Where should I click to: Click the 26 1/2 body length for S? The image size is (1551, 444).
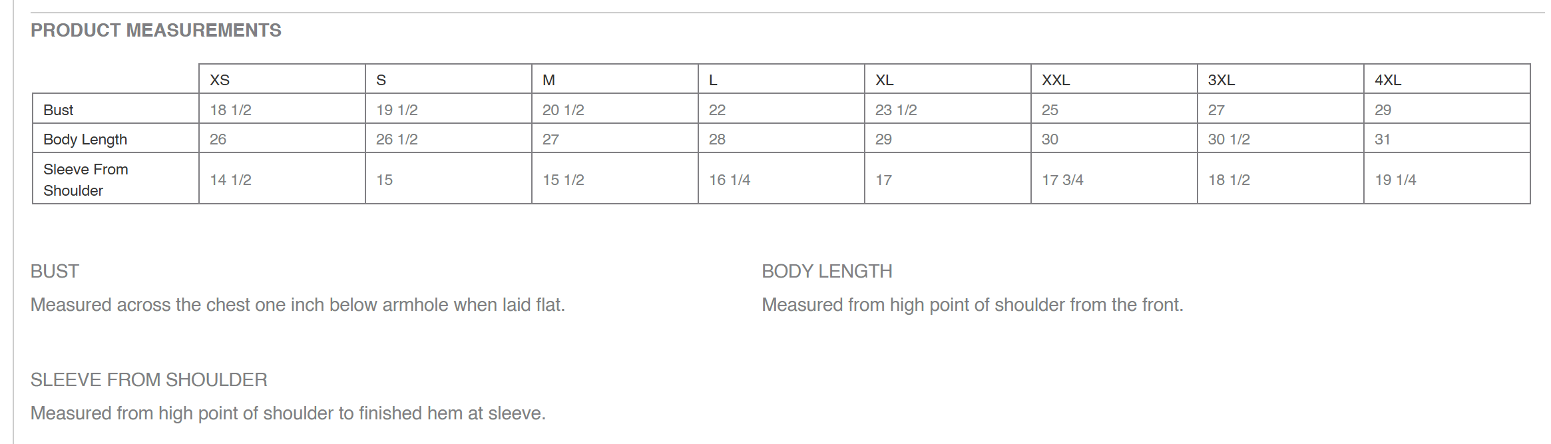pyautogui.click(x=397, y=139)
